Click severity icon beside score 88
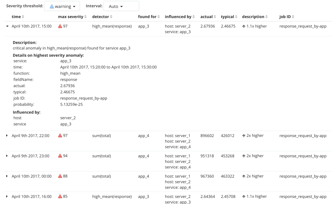 coord(60,176)
